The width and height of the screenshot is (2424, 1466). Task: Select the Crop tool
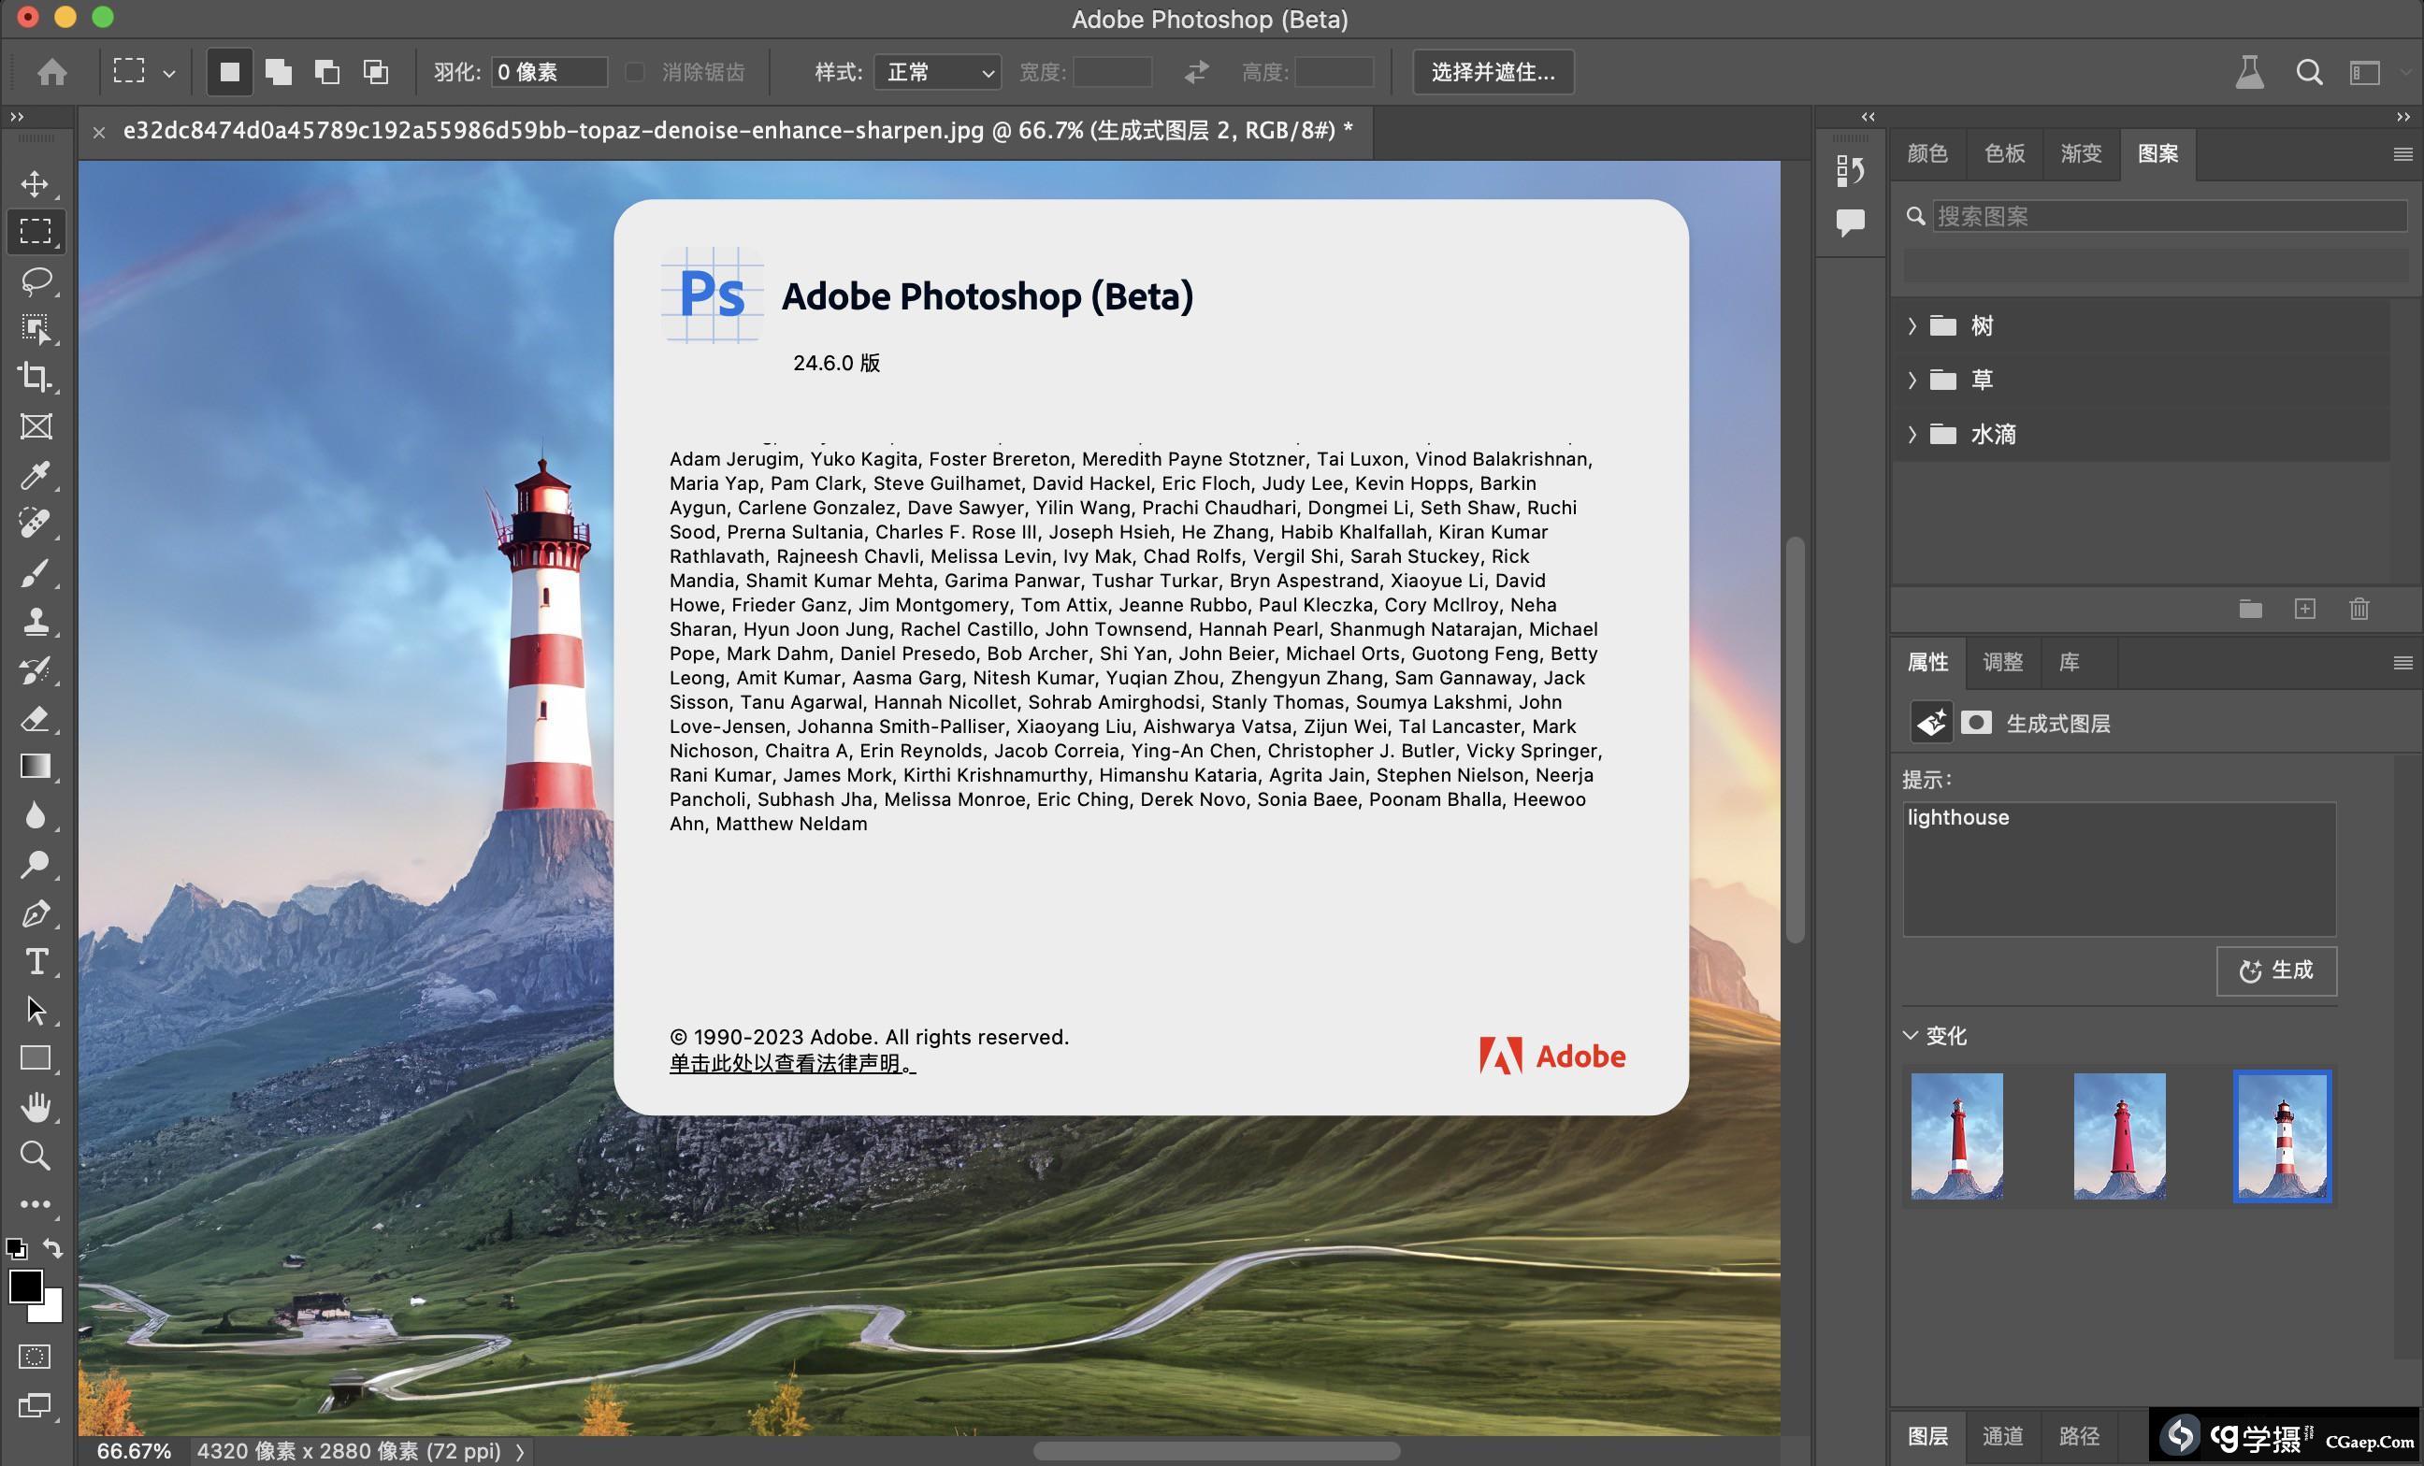click(36, 377)
